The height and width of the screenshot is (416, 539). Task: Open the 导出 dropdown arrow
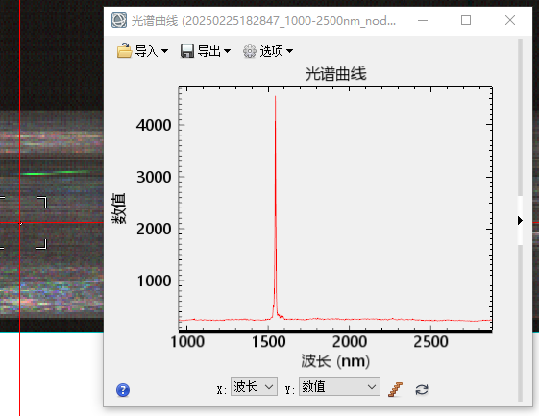click(x=227, y=51)
